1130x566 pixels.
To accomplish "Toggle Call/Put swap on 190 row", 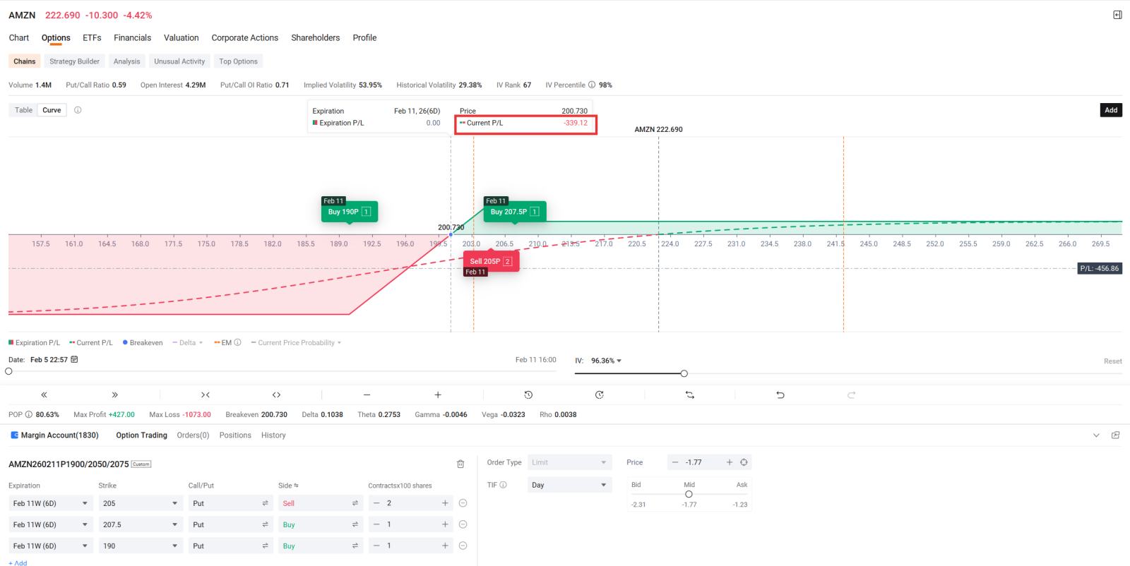I will coord(266,546).
